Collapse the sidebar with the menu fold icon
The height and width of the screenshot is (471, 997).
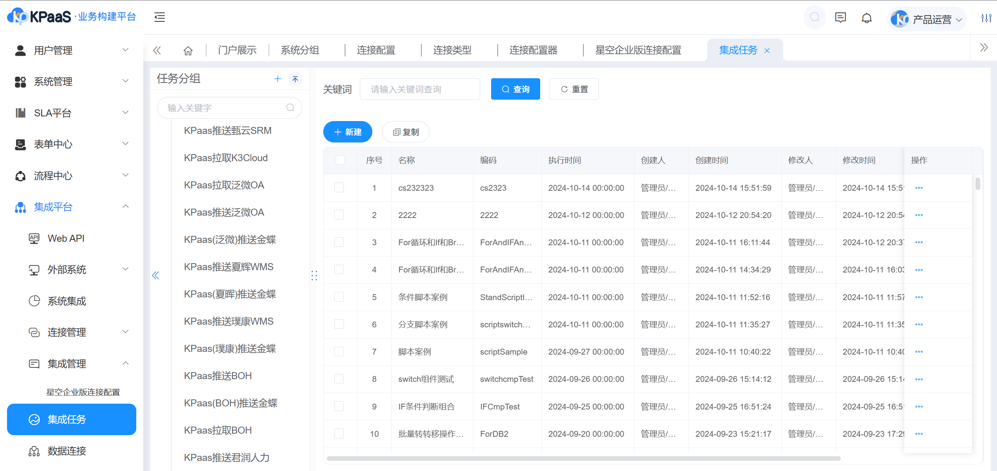pyautogui.click(x=160, y=17)
